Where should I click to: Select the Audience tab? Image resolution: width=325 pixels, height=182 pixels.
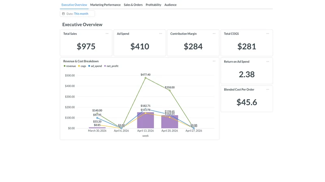(x=170, y=5)
